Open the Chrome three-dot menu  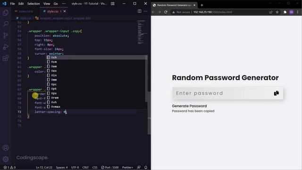coord(298,12)
